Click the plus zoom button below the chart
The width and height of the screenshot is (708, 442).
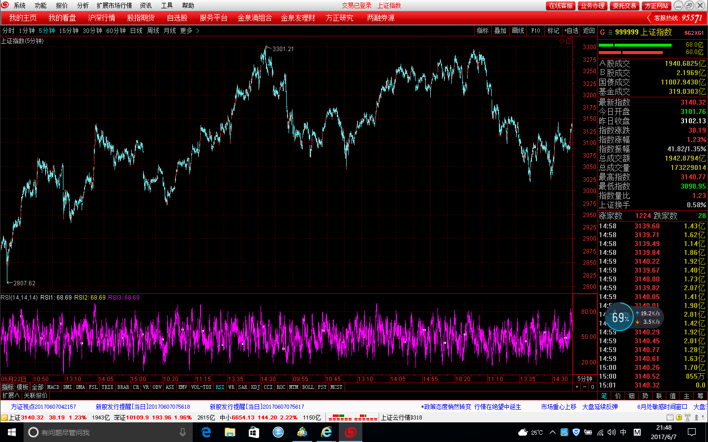tap(577, 387)
